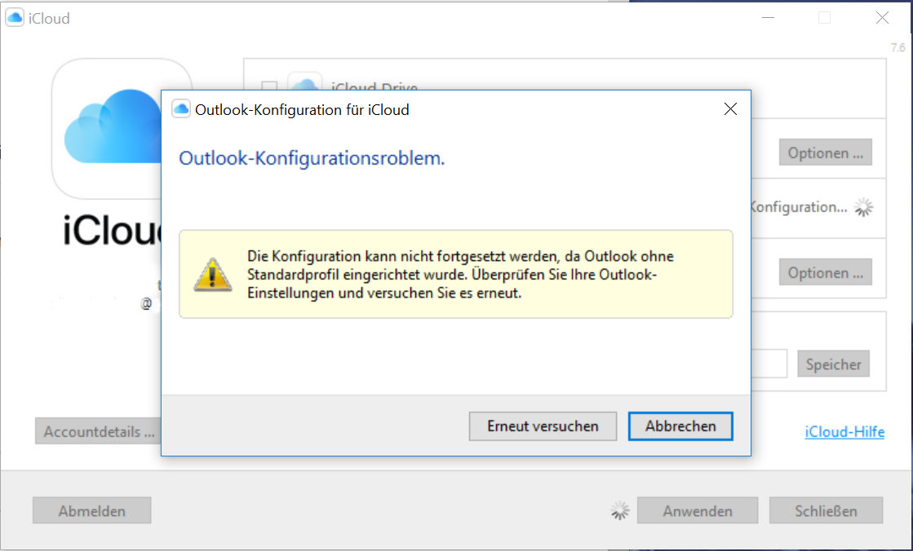The width and height of the screenshot is (913, 551).
Task: Click the Speicher button
Action: pos(833,364)
